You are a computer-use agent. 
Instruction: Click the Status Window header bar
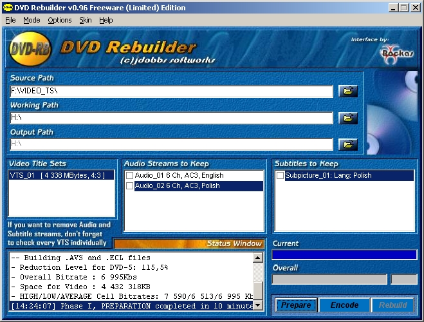click(x=189, y=243)
